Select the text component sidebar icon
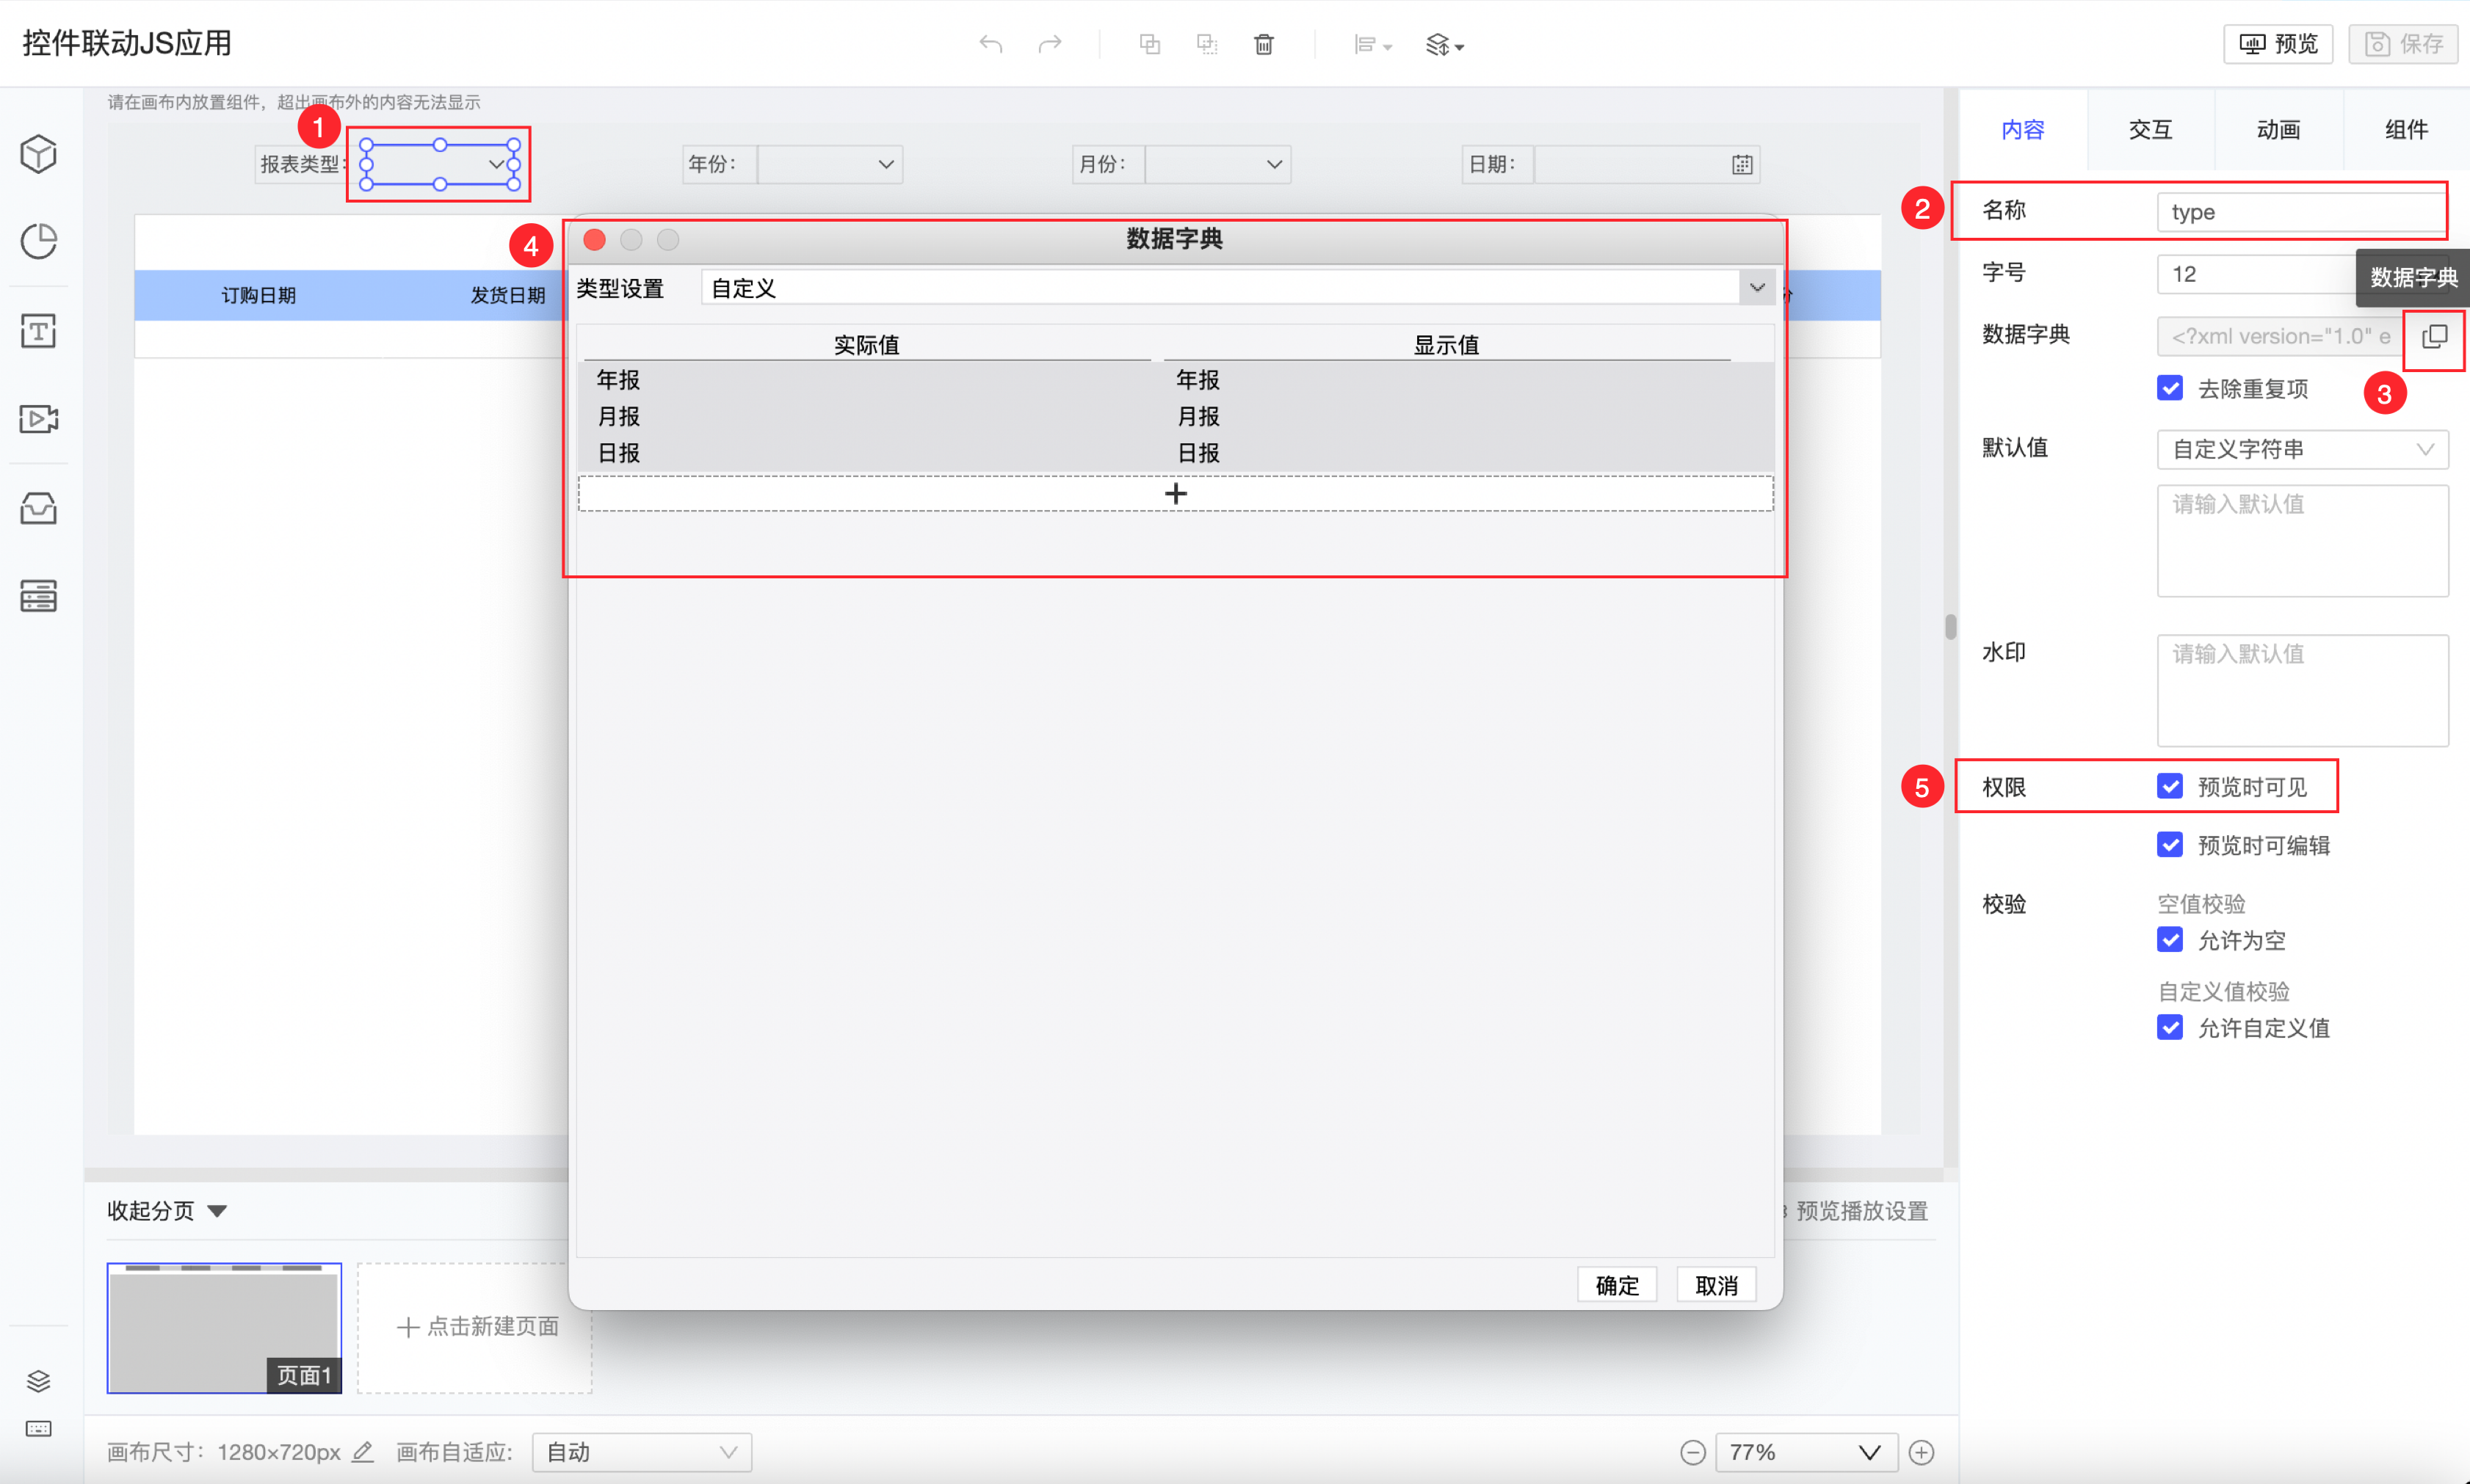 tap(38, 330)
